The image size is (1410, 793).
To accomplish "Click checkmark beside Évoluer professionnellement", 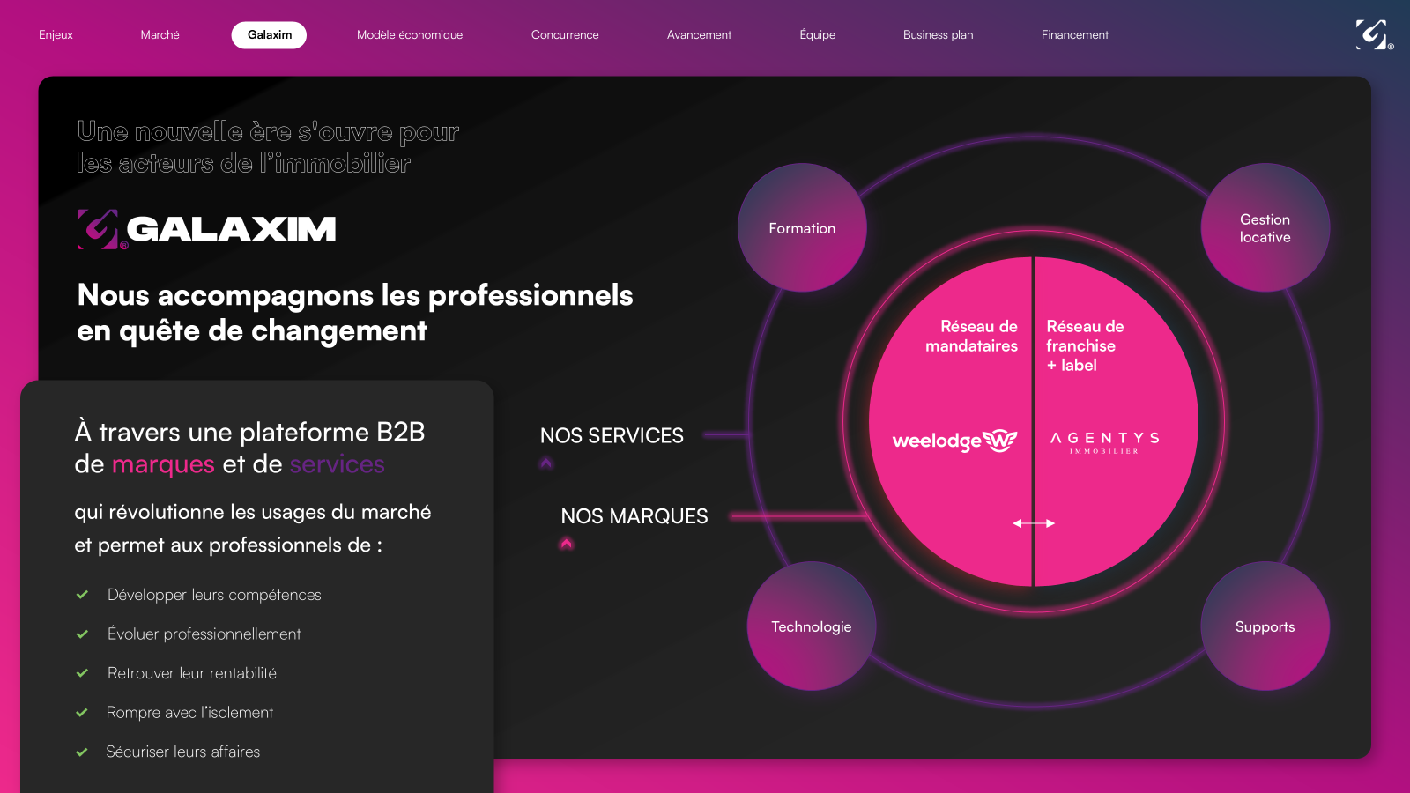I will [x=82, y=634].
